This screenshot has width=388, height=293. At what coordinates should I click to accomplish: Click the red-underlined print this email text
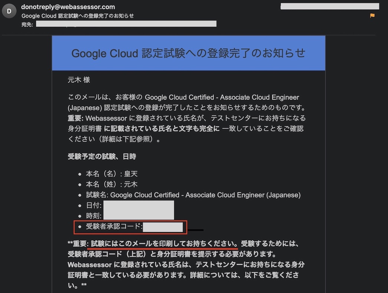tap(164, 244)
